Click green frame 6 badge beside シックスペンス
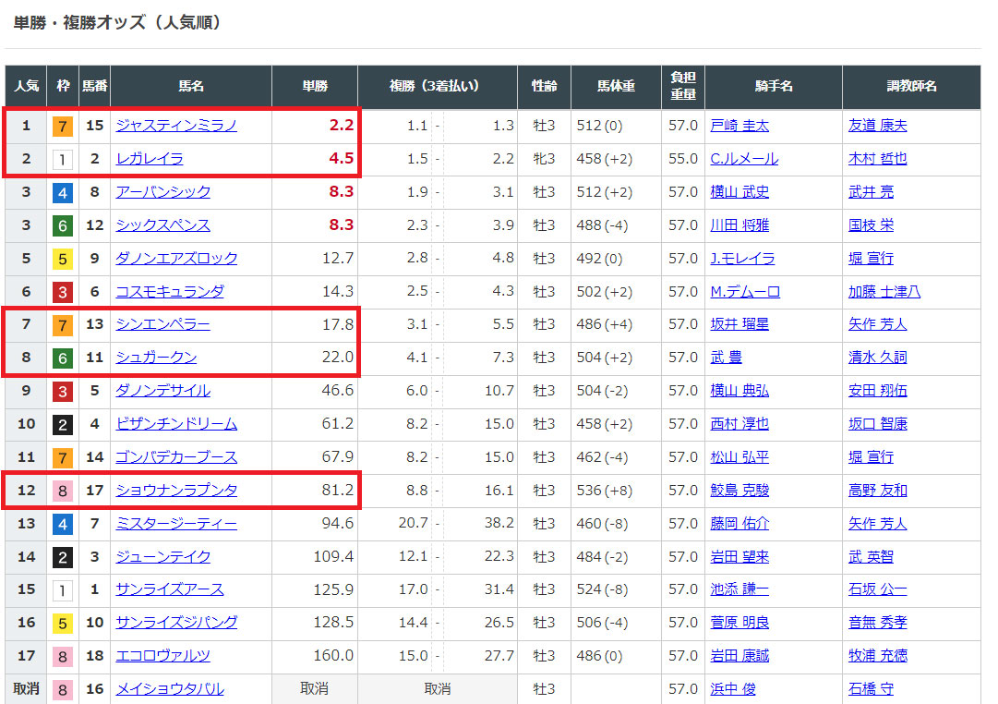998x704 pixels. click(62, 225)
